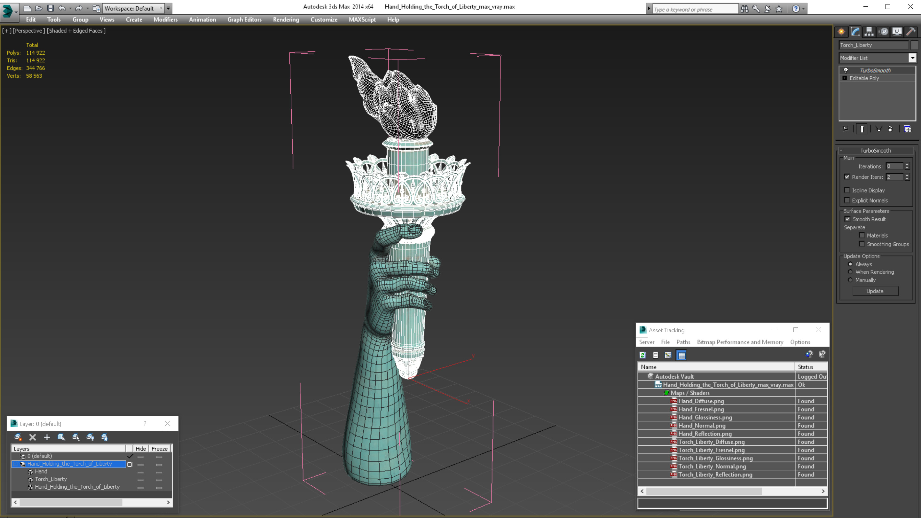Check the Smoothing Groups checkbox
Viewport: 921px width, 518px height.
coord(862,244)
